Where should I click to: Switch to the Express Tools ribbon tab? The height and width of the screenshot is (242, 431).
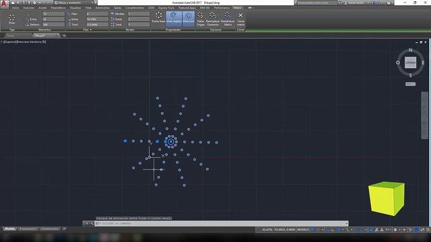point(166,8)
